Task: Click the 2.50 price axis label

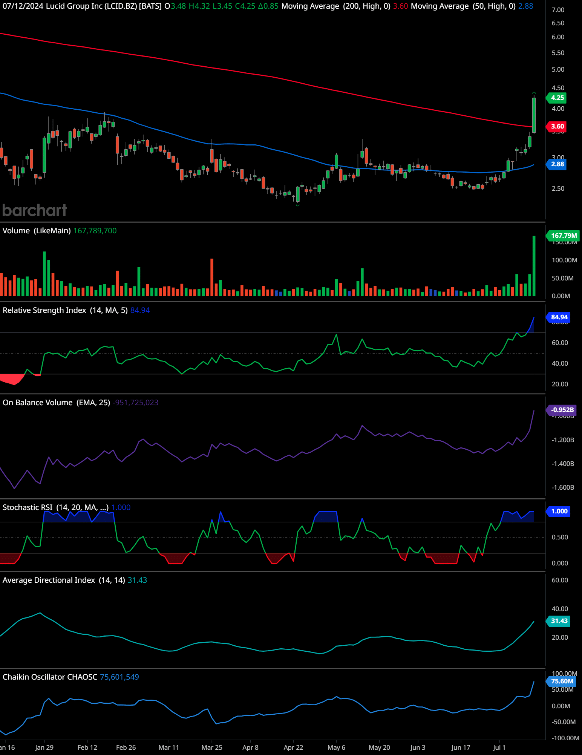Action: point(558,188)
